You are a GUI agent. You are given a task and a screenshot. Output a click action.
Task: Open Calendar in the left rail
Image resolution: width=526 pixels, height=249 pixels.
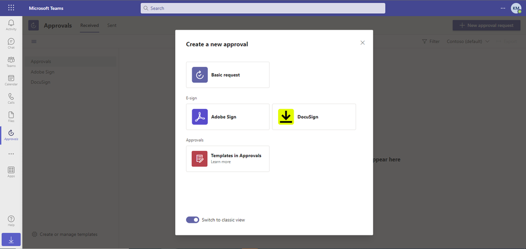pyautogui.click(x=11, y=81)
